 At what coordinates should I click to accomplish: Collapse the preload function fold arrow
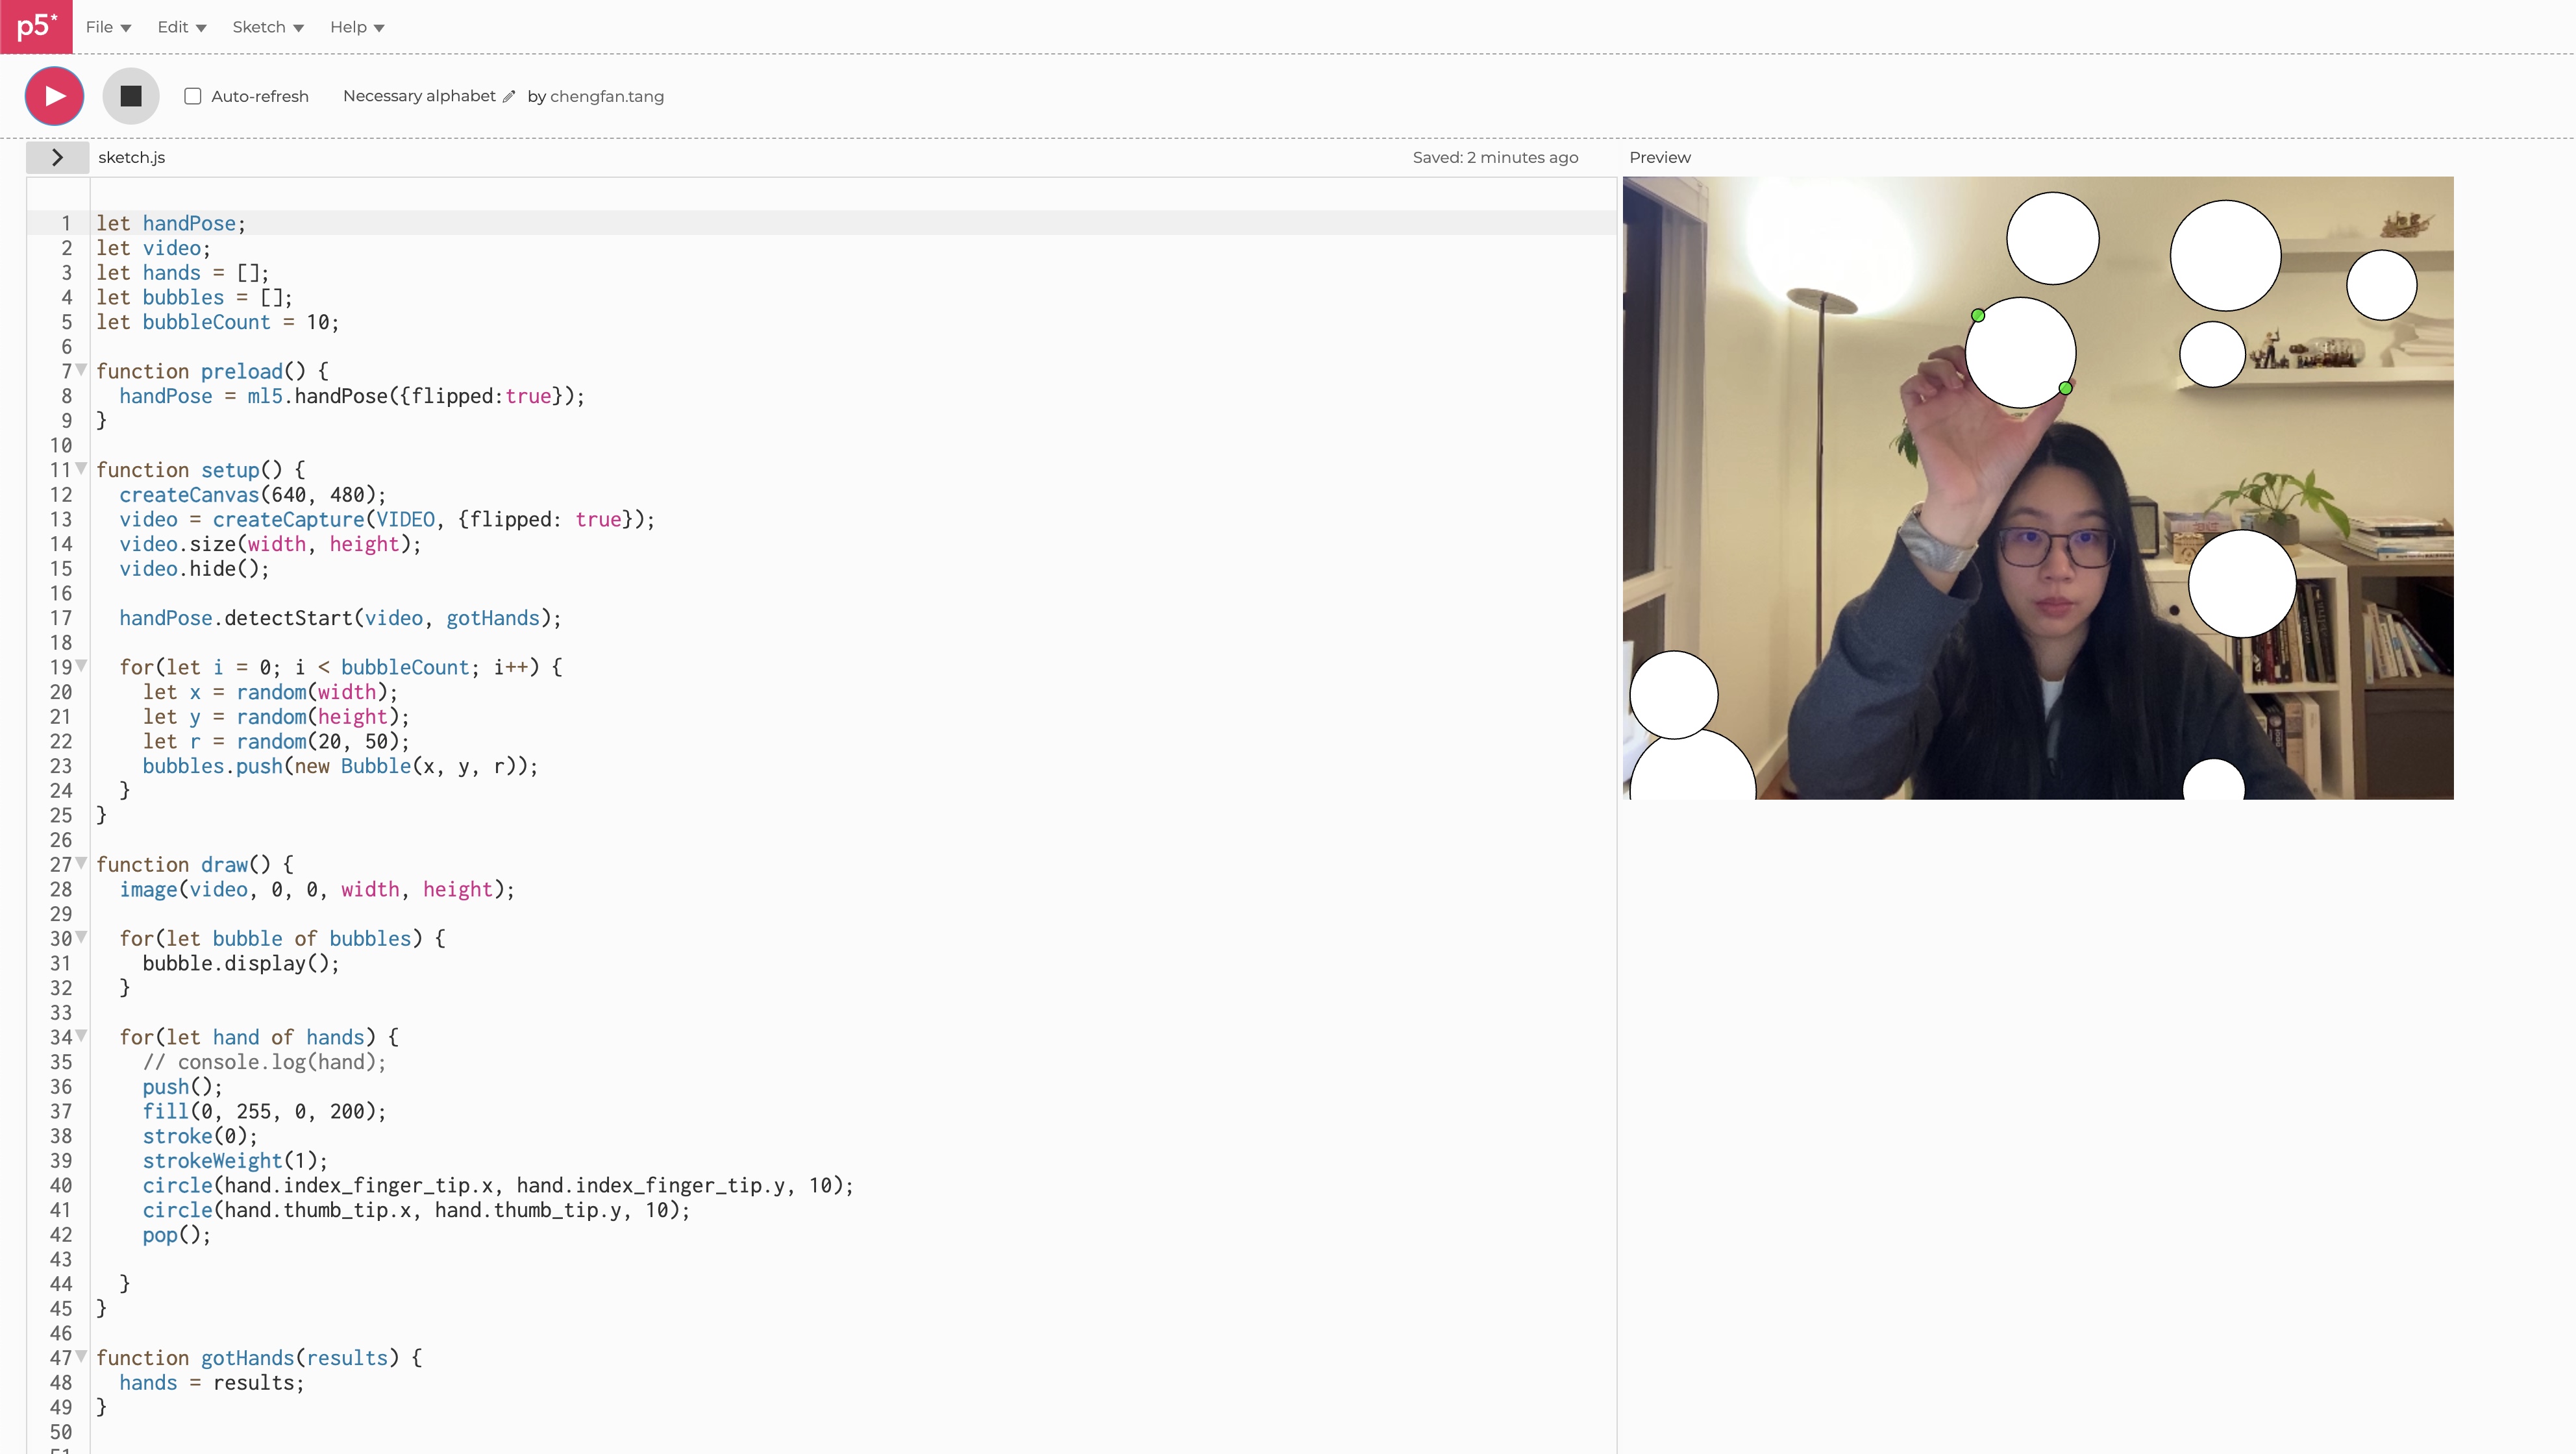[82, 370]
